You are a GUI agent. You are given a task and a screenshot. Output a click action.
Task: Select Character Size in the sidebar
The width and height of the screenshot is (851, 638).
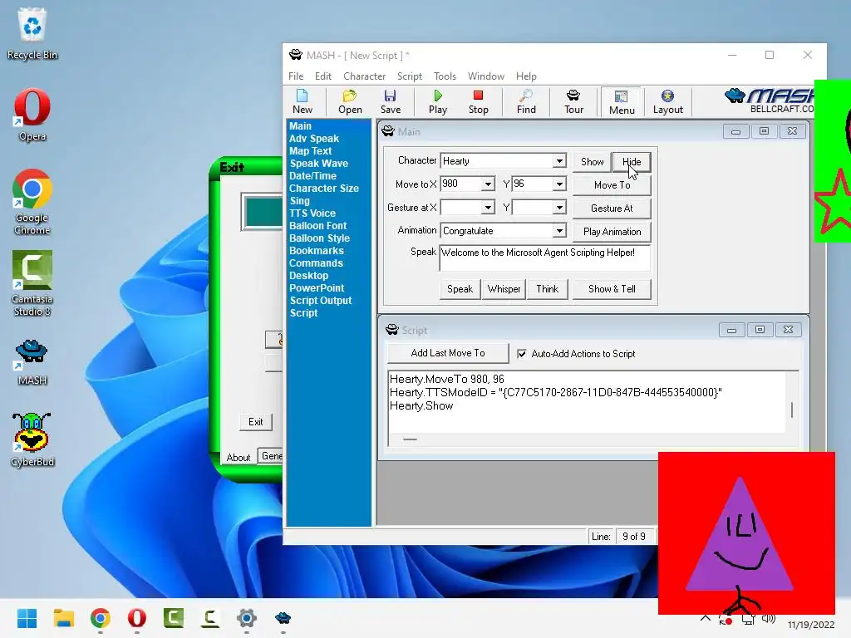[323, 189]
